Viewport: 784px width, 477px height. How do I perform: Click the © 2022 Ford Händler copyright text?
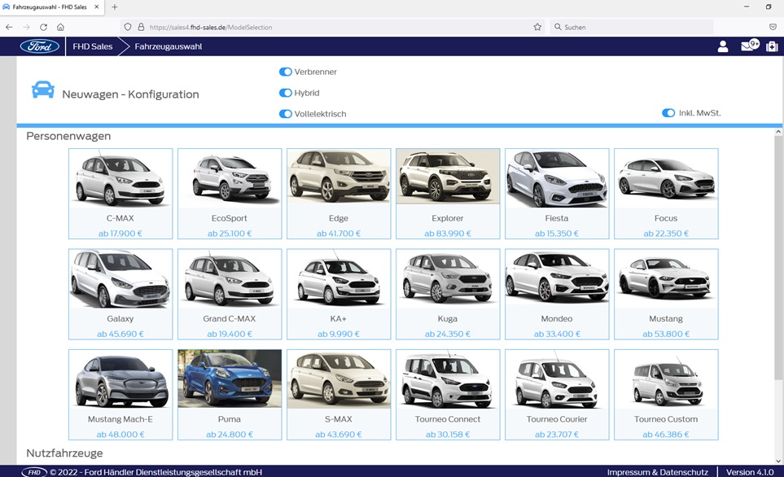pos(156,472)
